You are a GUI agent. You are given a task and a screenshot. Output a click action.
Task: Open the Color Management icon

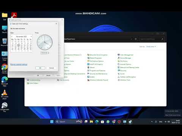coord(119,55)
